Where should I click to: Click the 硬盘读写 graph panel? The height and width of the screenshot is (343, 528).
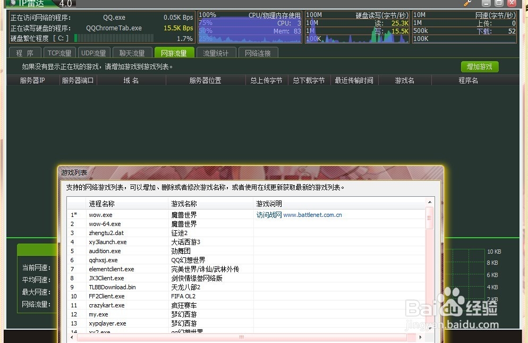[x=357, y=27]
